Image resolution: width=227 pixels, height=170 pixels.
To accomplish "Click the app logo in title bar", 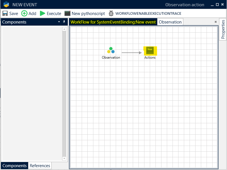I will (6, 5).
